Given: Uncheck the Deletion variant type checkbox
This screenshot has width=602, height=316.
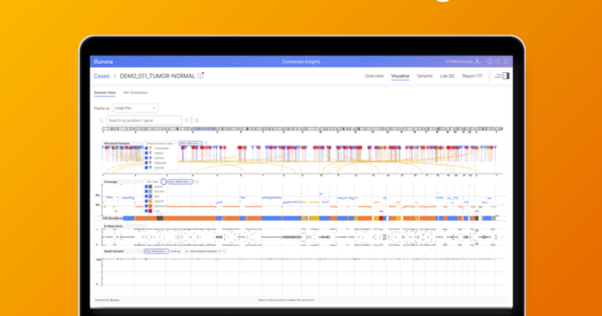Looking at the screenshot, I should pos(146,153).
